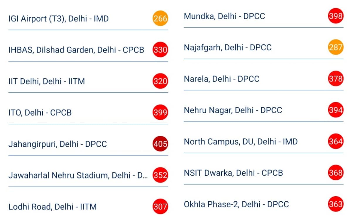Select the 307 badge for Lodhi Road
Screen dimensions: 352x216
coord(160,207)
